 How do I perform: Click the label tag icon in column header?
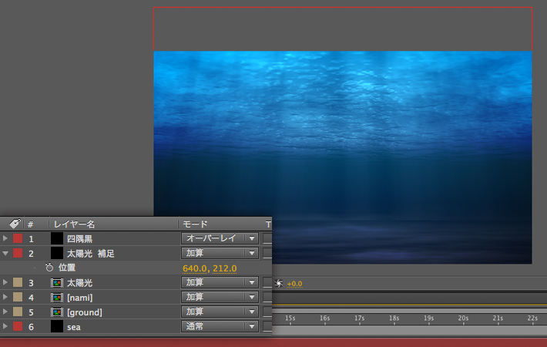pyautogui.click(x=15, y=224)
